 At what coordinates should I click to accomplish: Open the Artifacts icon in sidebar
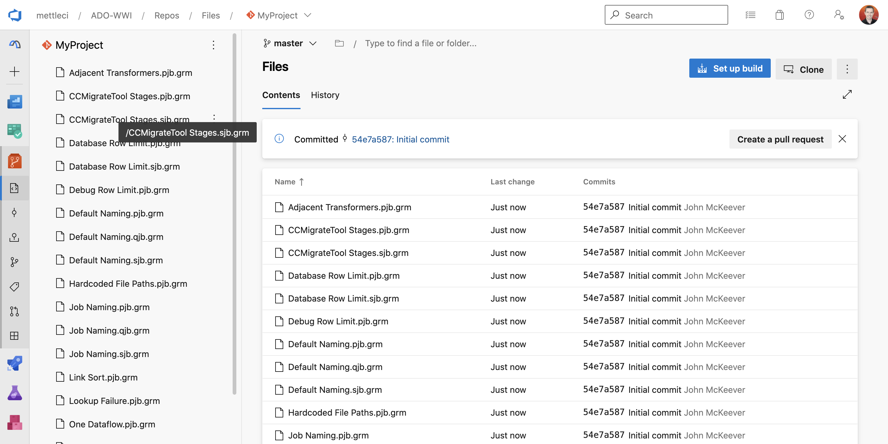coord(15,422)
